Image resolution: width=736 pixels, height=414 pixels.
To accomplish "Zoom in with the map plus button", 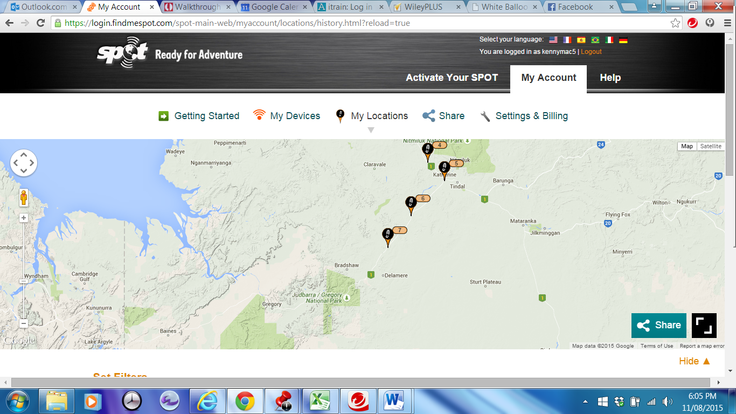I will click(24, 218).
